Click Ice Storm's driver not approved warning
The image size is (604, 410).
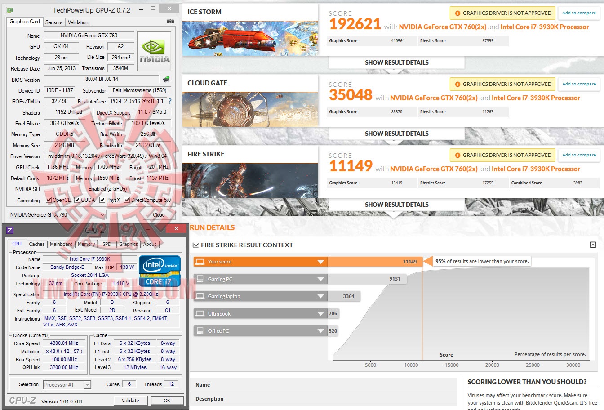click(503, 13)
